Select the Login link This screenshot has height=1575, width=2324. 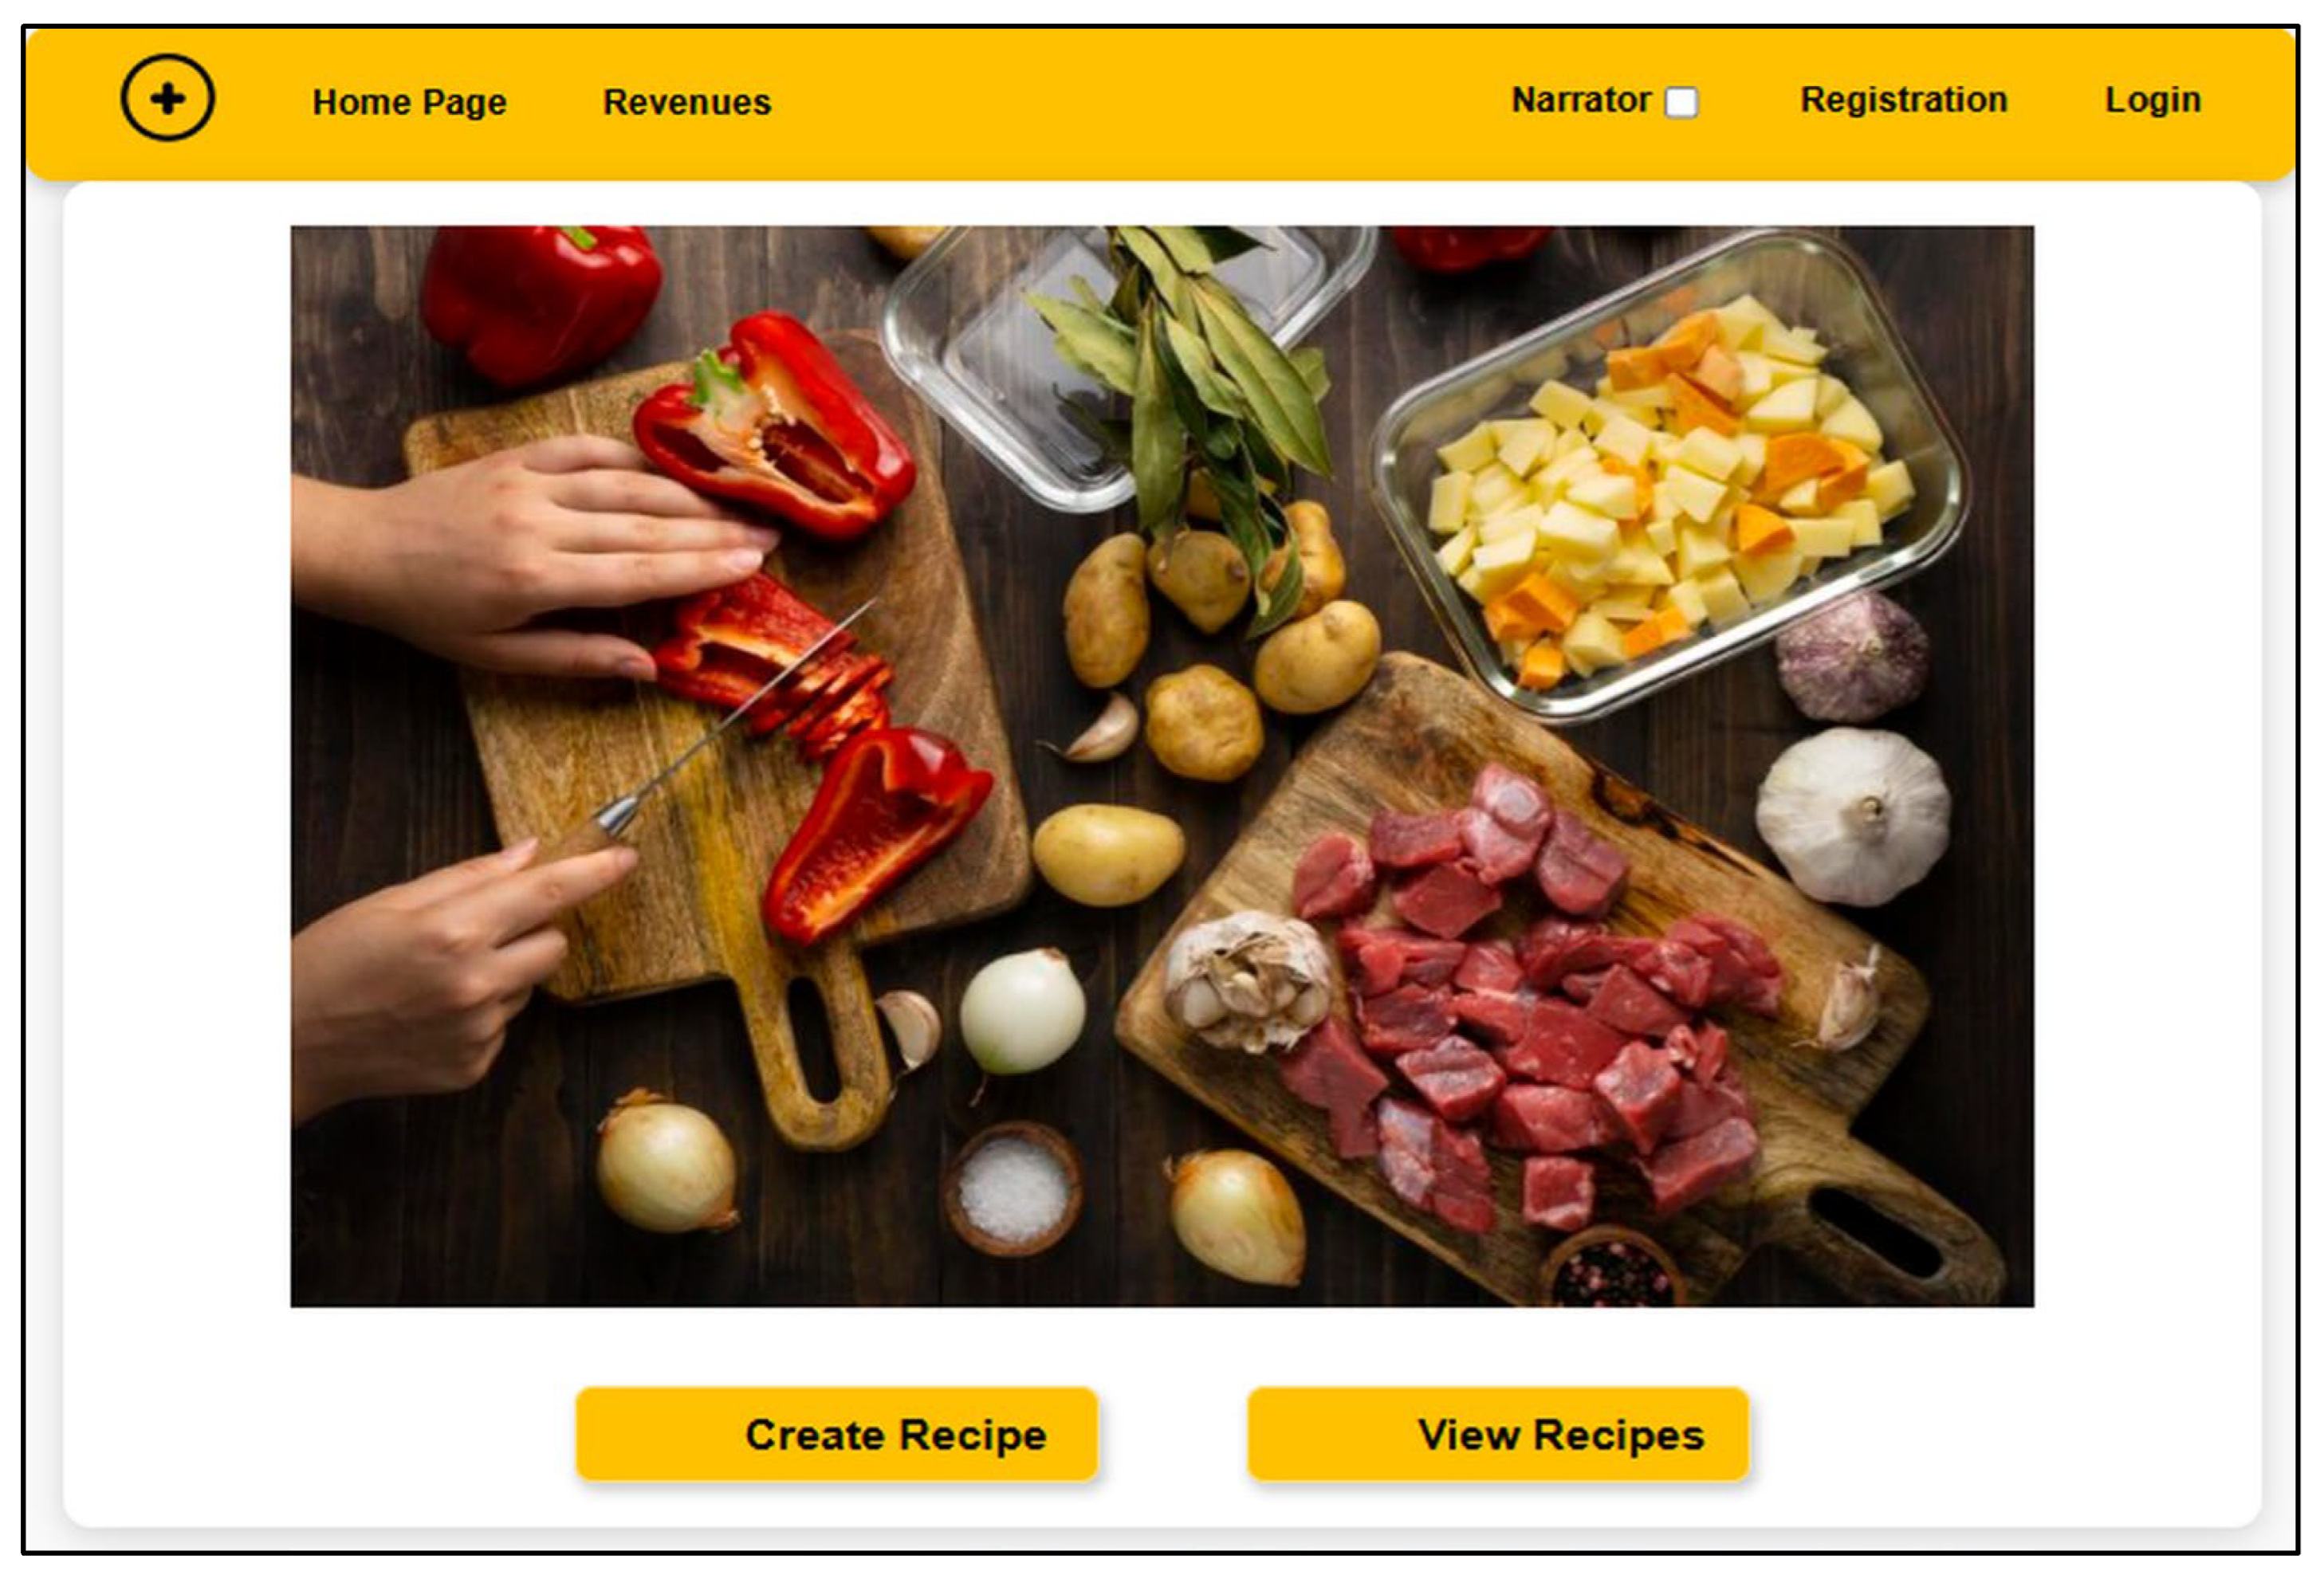tap(2153, 100)
